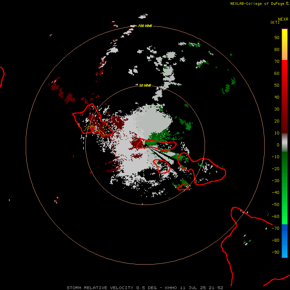The height and width of the screenshot is (290, 290).
Task: Click the -80 value on the velocity scale
Action: point(275,240)
